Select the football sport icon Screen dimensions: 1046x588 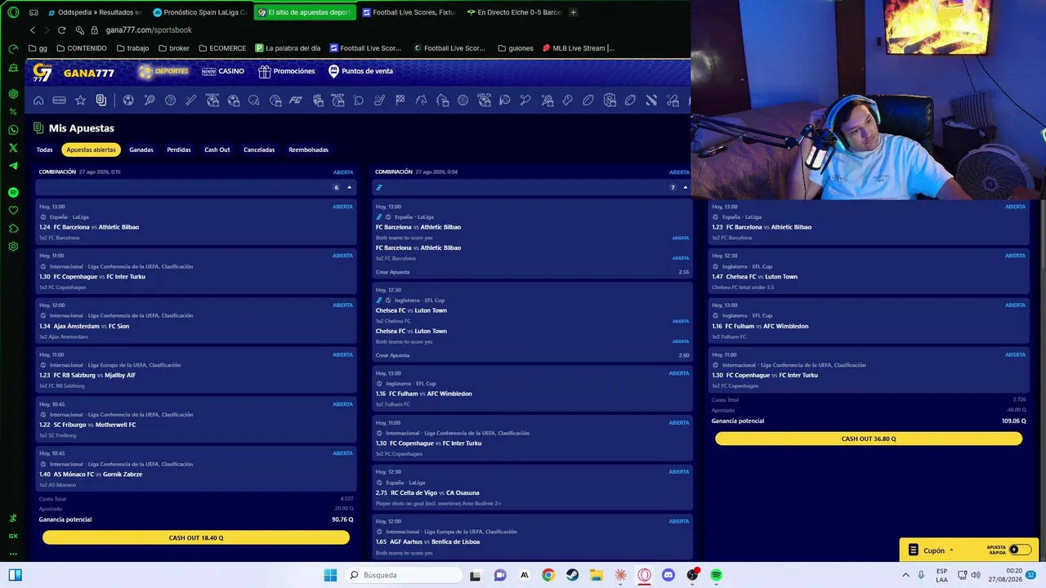point(128,100)
